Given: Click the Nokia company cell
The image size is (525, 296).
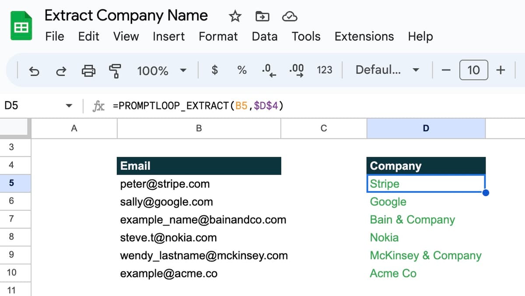Looking at the screenshot, I should point(426,238).
